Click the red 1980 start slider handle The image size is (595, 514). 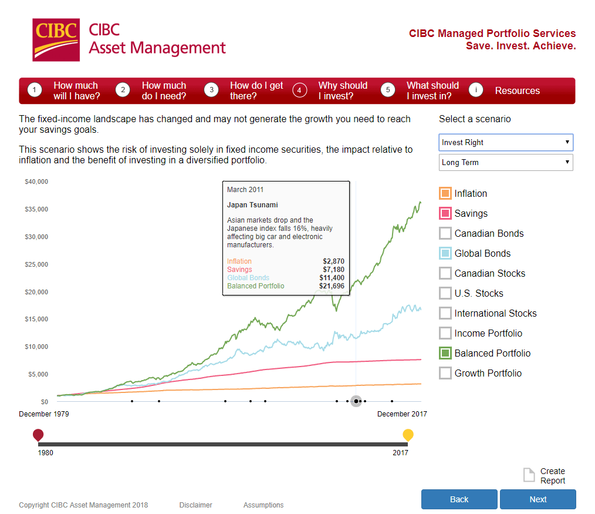point(38,435)
